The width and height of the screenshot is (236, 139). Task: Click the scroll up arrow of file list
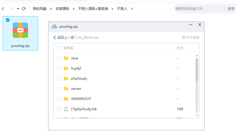197,56
